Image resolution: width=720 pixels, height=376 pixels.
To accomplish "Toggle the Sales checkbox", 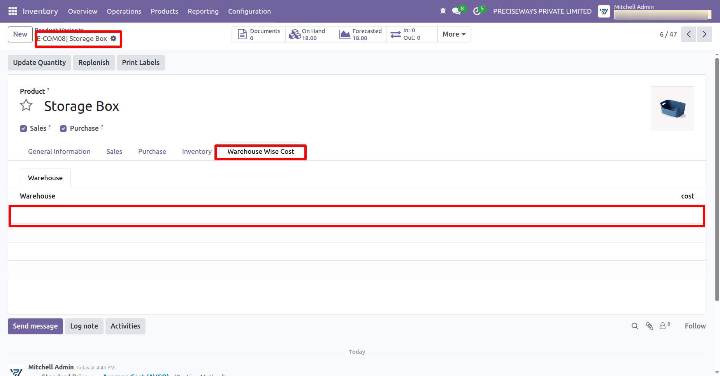I will point(23,129).
